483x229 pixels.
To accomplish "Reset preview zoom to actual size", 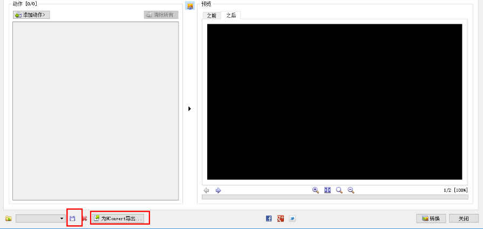I will click(x=339, y=190).
